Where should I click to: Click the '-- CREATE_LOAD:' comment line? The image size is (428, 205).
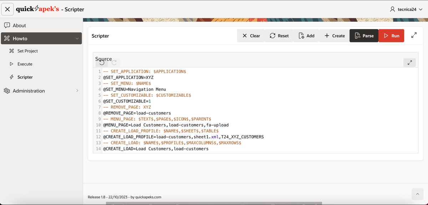coord(172,143)
